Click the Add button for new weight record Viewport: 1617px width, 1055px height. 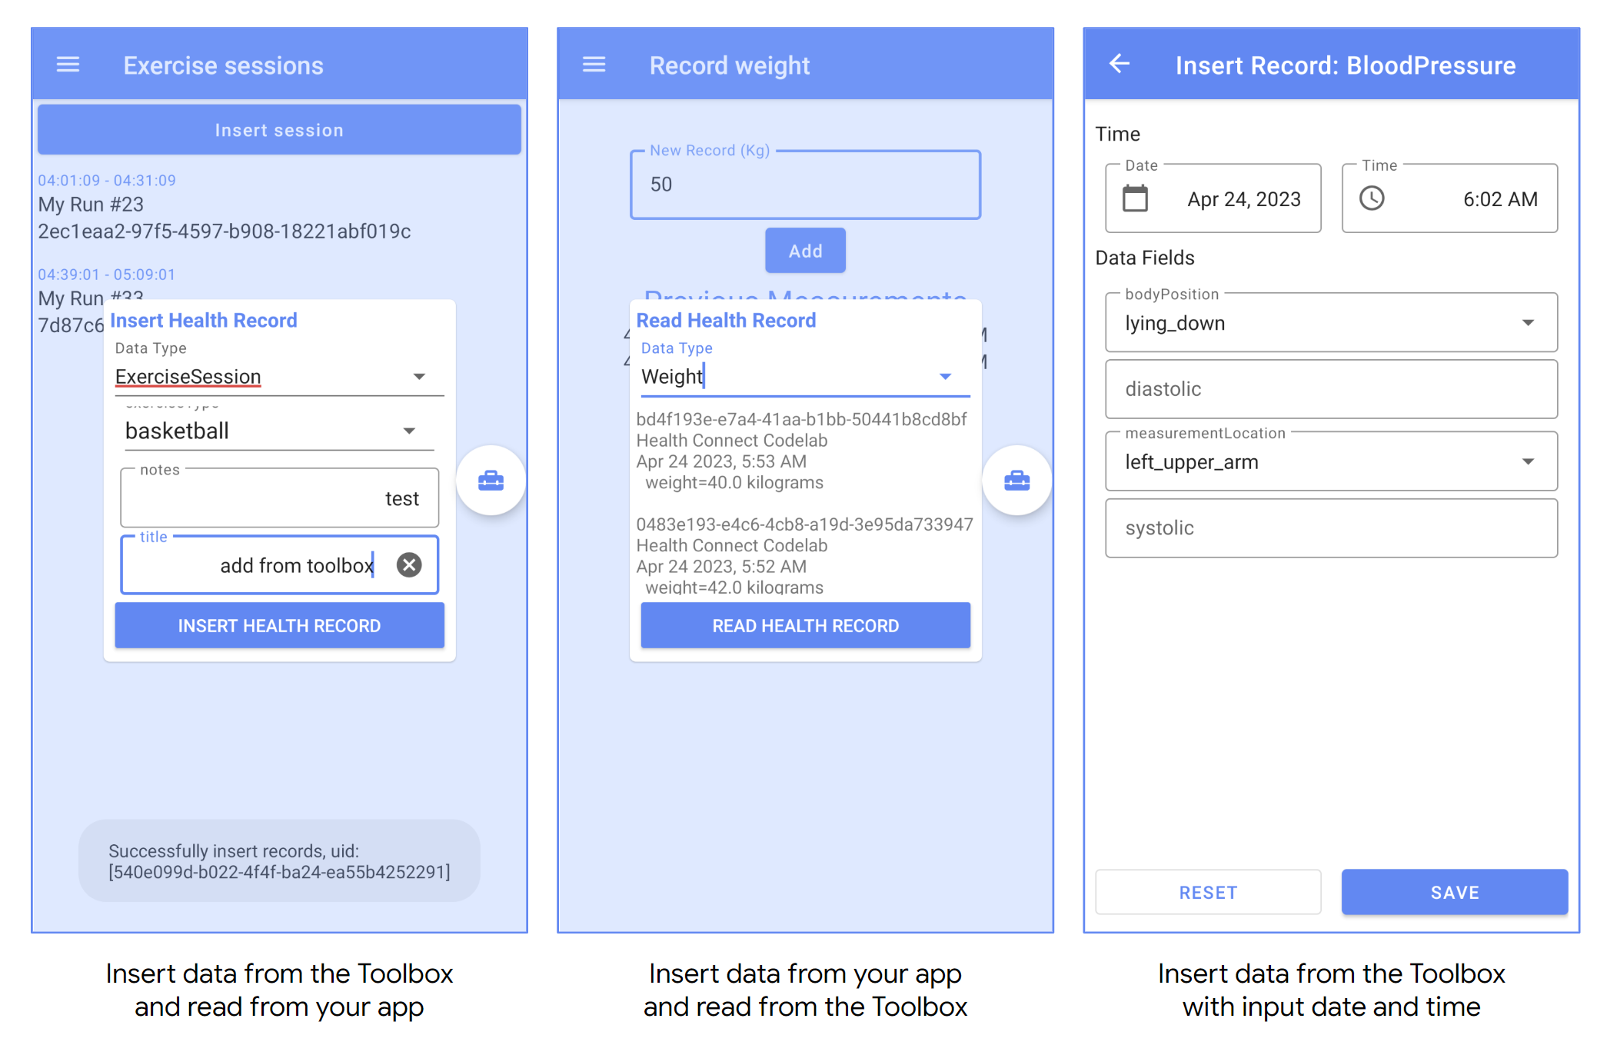805,250
